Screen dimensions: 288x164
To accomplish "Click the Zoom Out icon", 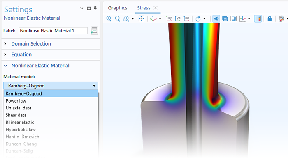I will 117,19.
